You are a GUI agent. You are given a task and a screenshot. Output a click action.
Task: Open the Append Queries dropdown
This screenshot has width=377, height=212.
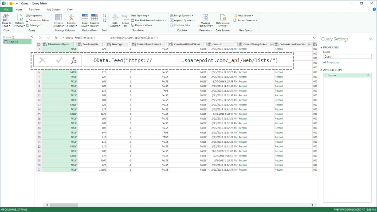click(x=182, y=20)
